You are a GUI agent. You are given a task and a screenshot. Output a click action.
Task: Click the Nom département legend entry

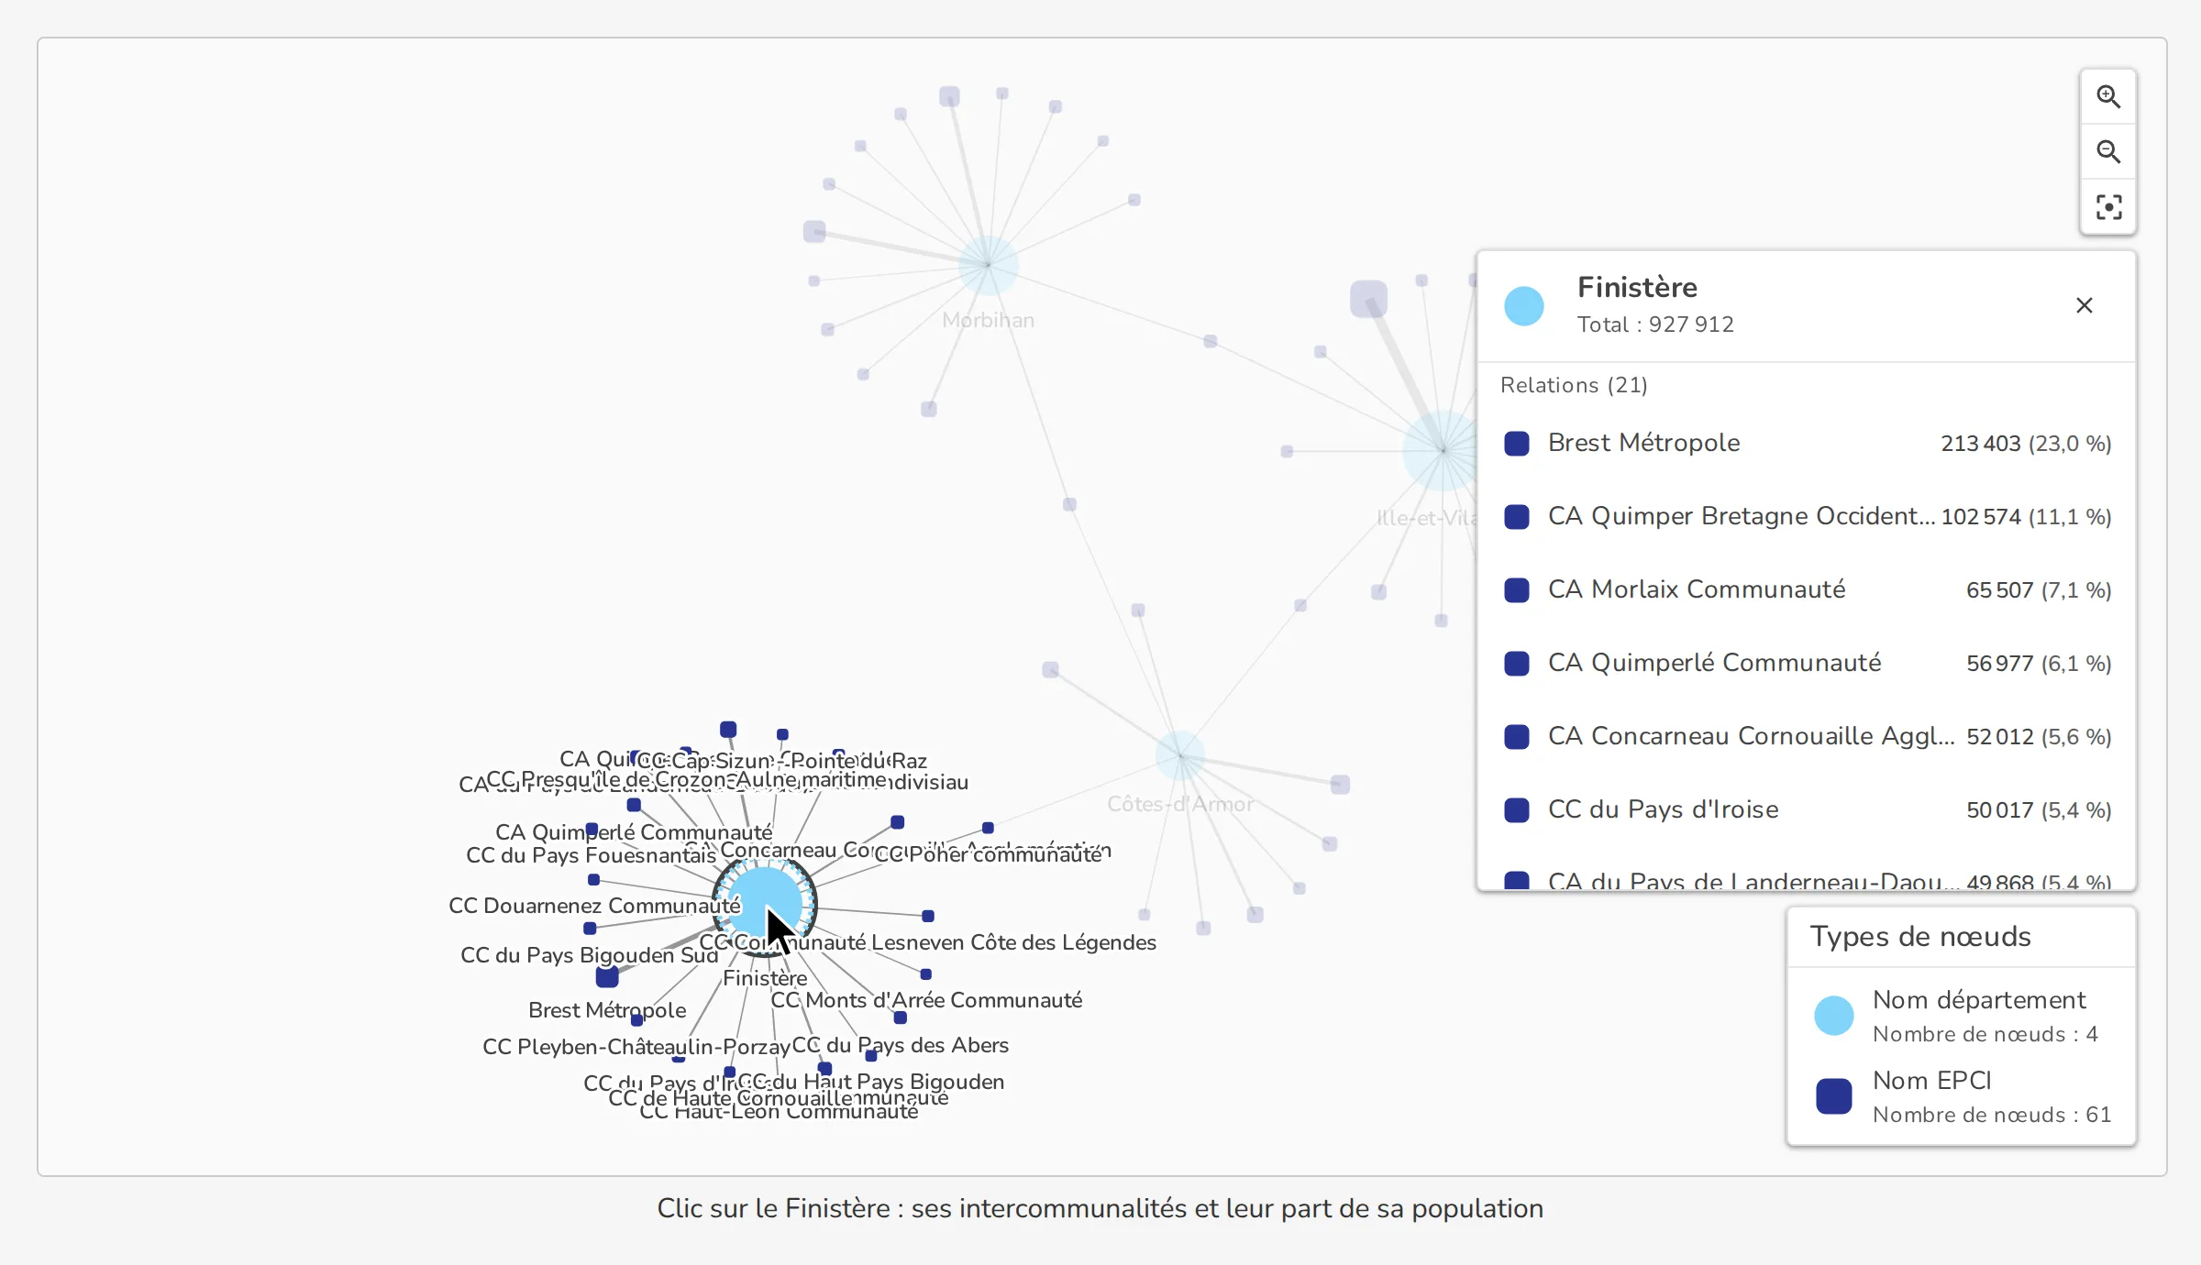(1960, 1016)
